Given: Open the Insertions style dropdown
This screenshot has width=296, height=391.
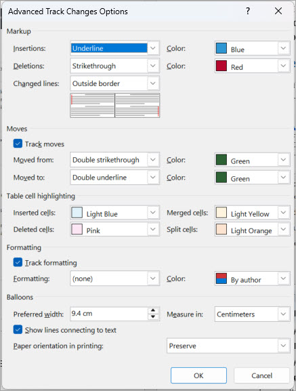Looking at the screenshot, I should click(115, 48).
